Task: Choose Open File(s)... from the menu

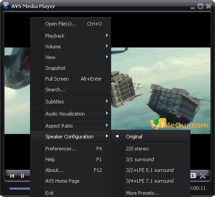Action: click(x=71, y=24)
